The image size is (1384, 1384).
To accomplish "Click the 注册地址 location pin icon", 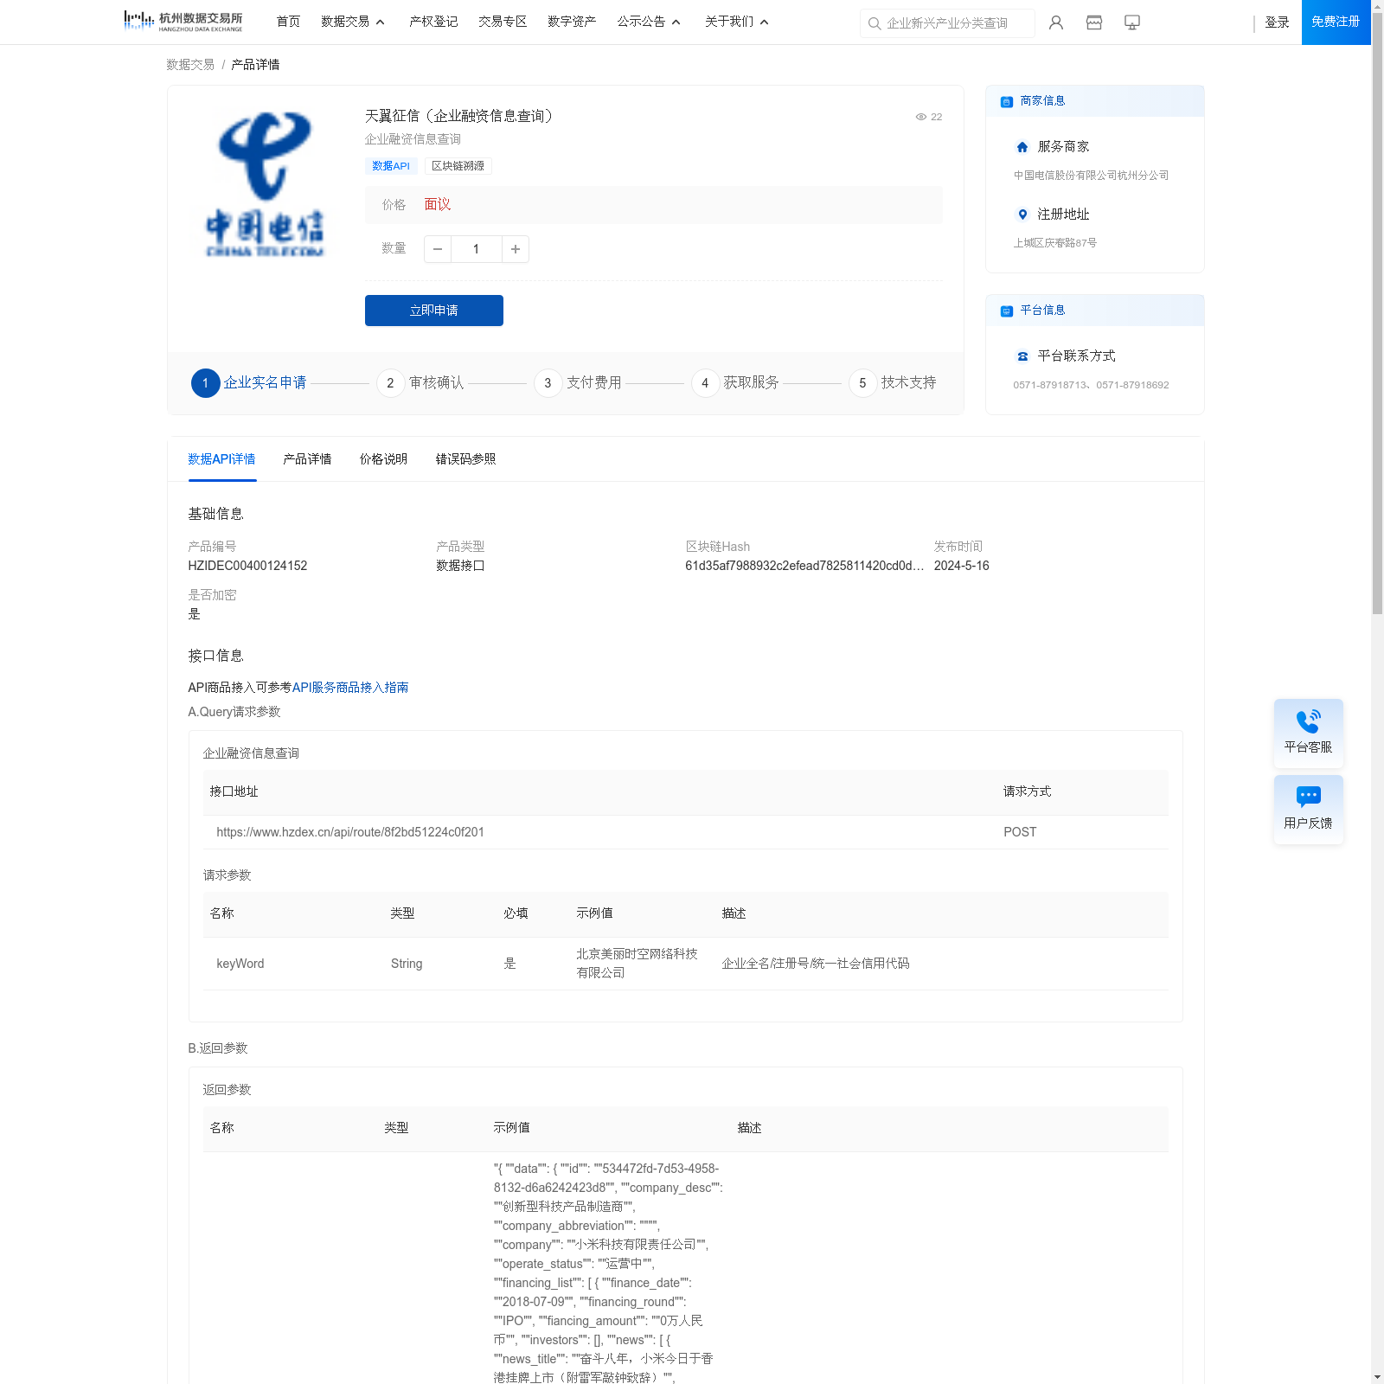I will click(x=1022, y=215).
